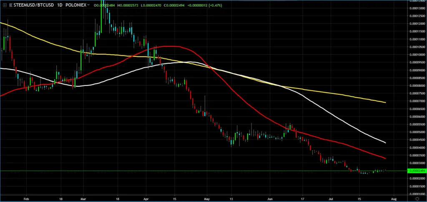Click the 0.00001500 price axis label
The image size is (427, 202).
click(x=417, y=187)
